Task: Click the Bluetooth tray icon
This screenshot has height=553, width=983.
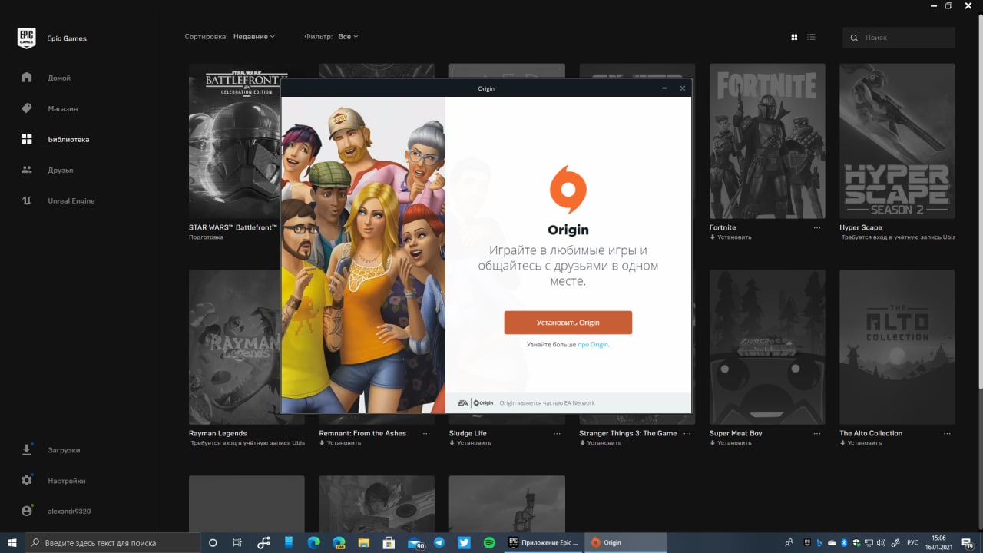Action: pyautogui.click(x=843, y=542)
